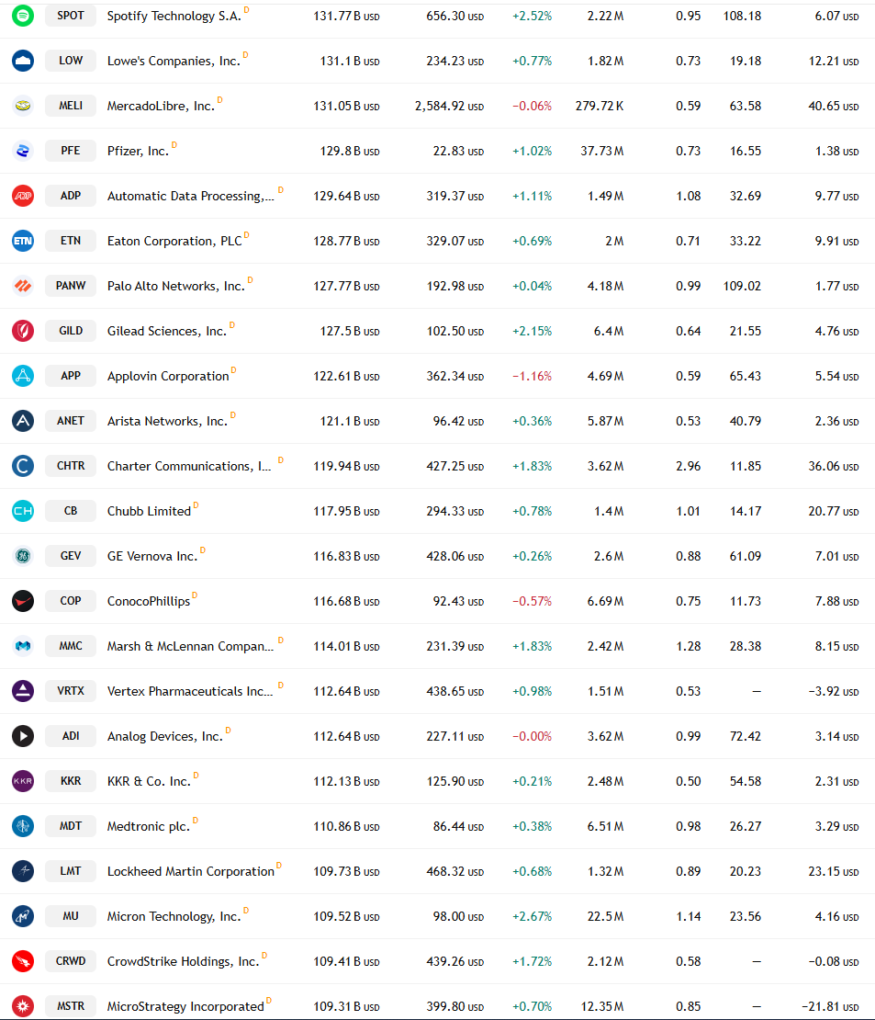Choose the CRWD ticker badge
Screen dimensions: 875x1020
pos(71,961)
